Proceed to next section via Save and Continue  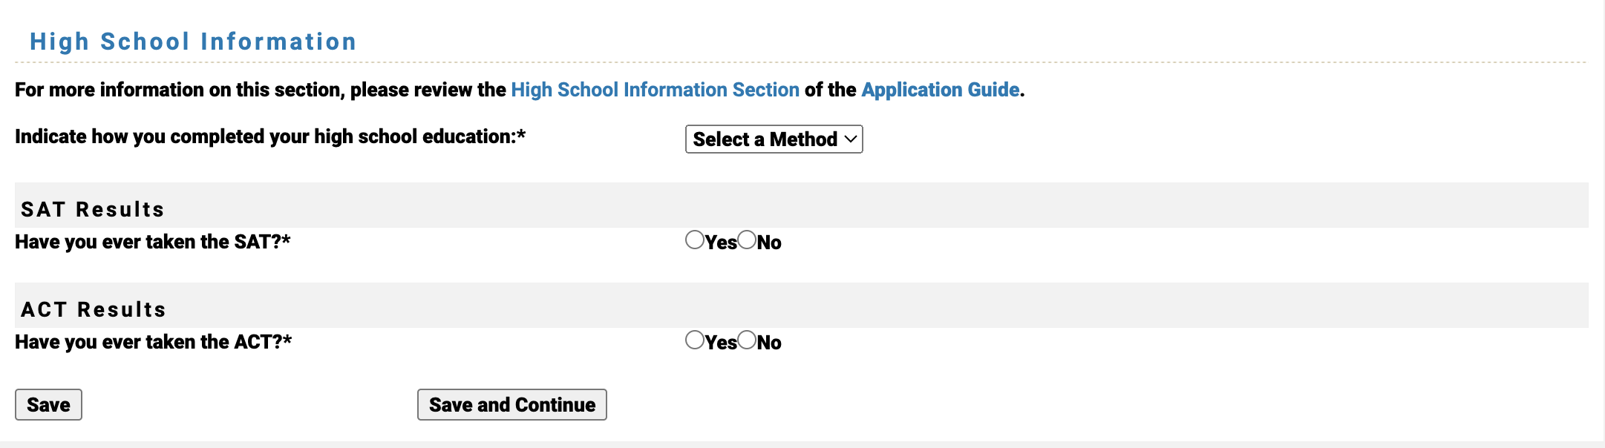(x=511, y=404)
